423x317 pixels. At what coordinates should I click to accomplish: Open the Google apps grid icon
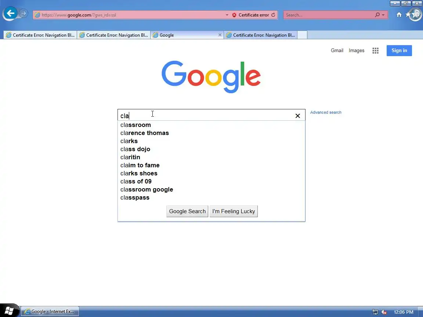(376, 50)
